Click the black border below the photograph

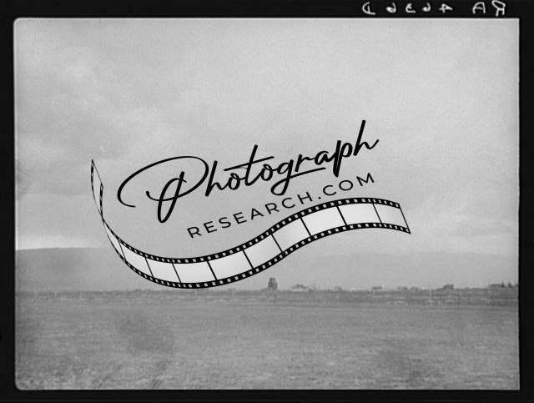coord(267,396)
